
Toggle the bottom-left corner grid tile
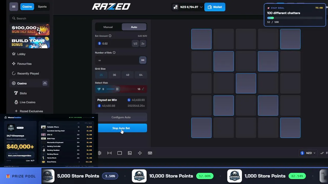201,128
